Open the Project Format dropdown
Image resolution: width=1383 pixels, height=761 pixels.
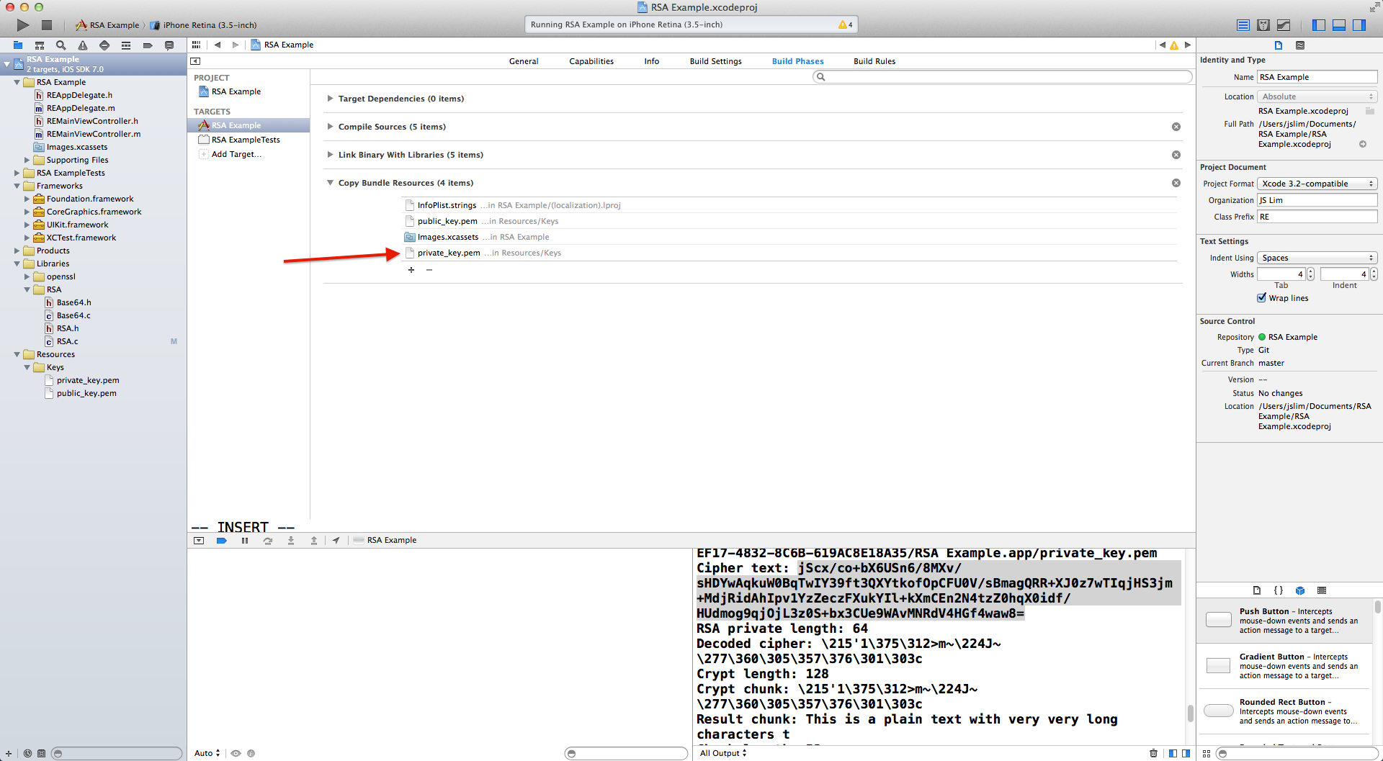tap(1317, 184)
